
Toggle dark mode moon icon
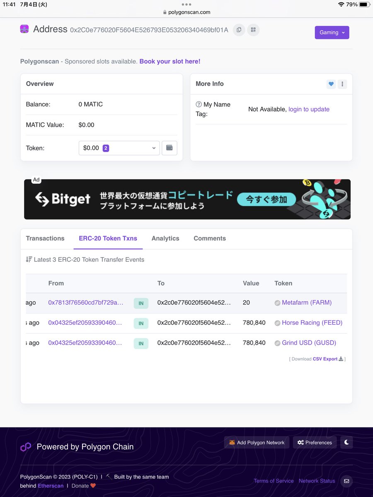click(346, 442)
